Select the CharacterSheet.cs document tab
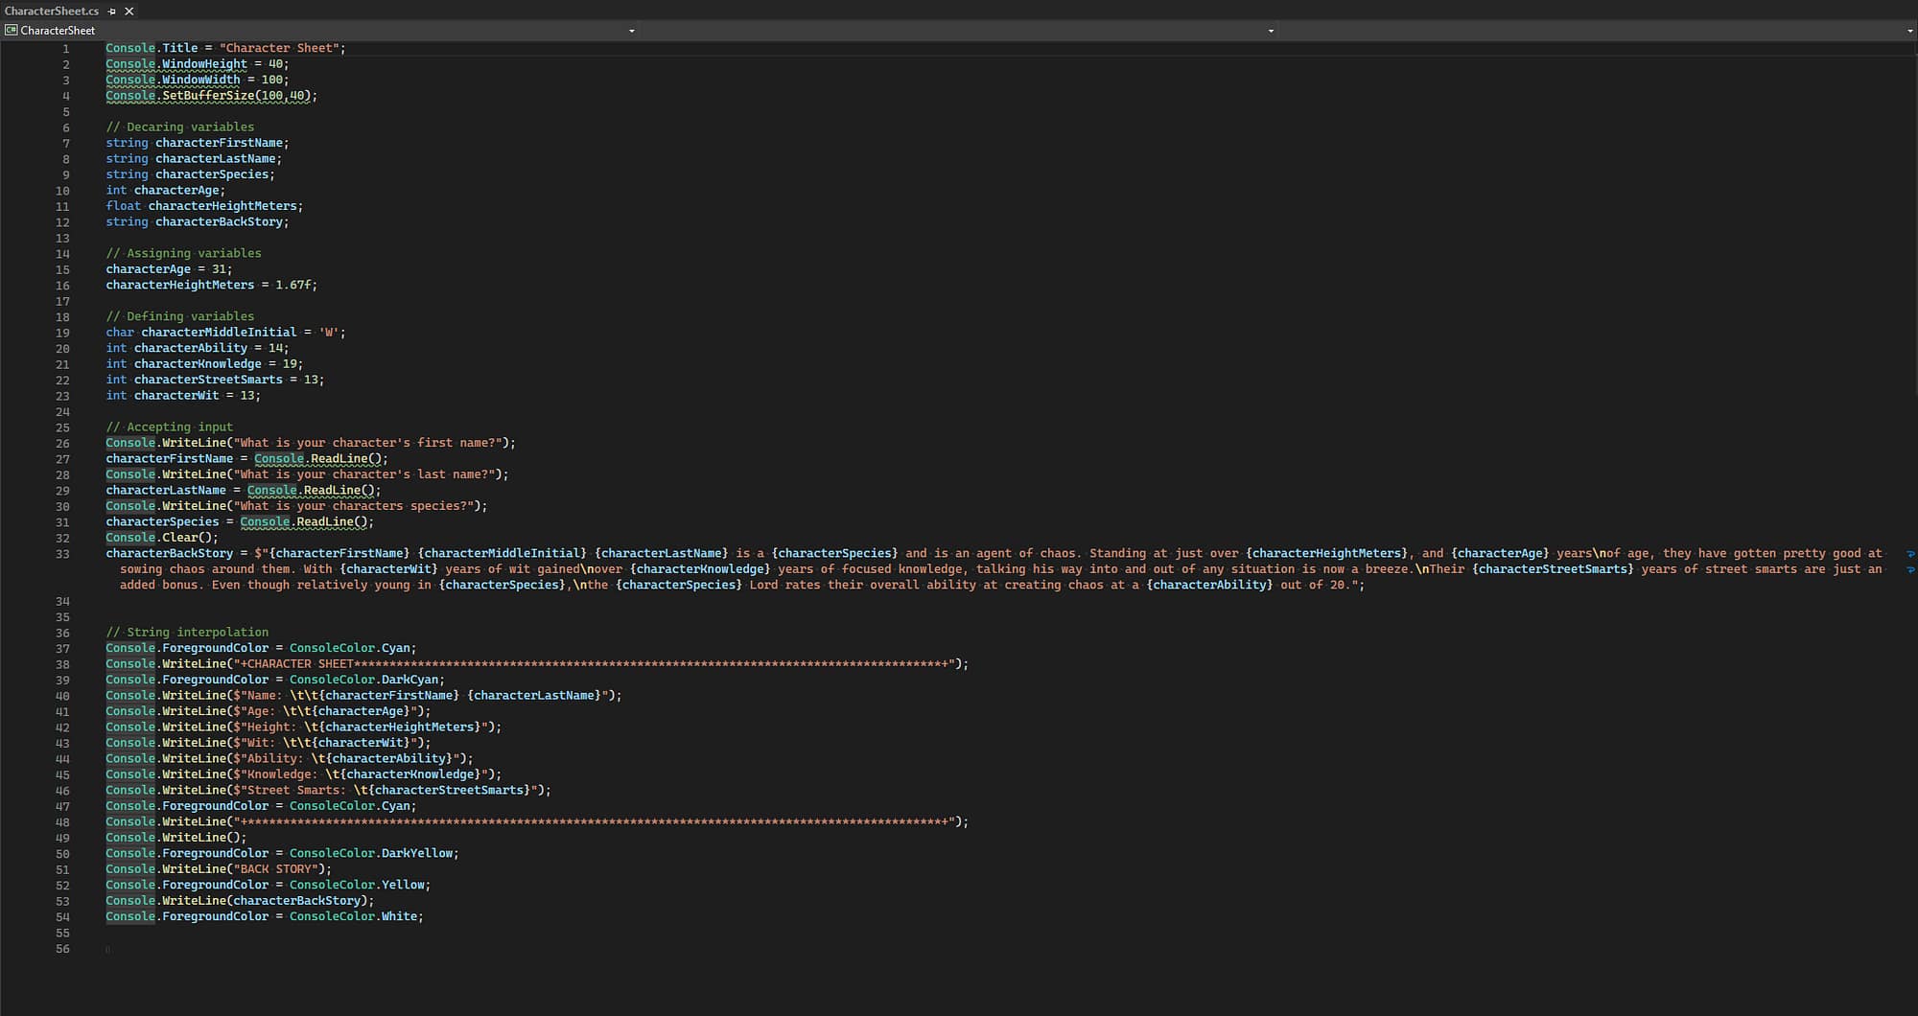 pyautogui.click(x=52, y=12)
